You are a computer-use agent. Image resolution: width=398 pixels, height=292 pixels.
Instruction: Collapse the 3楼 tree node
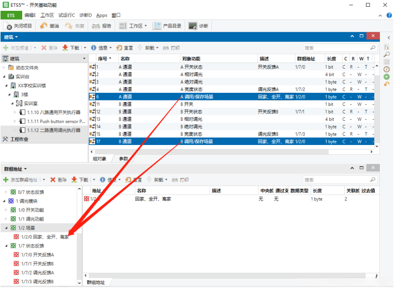[9, 94]
